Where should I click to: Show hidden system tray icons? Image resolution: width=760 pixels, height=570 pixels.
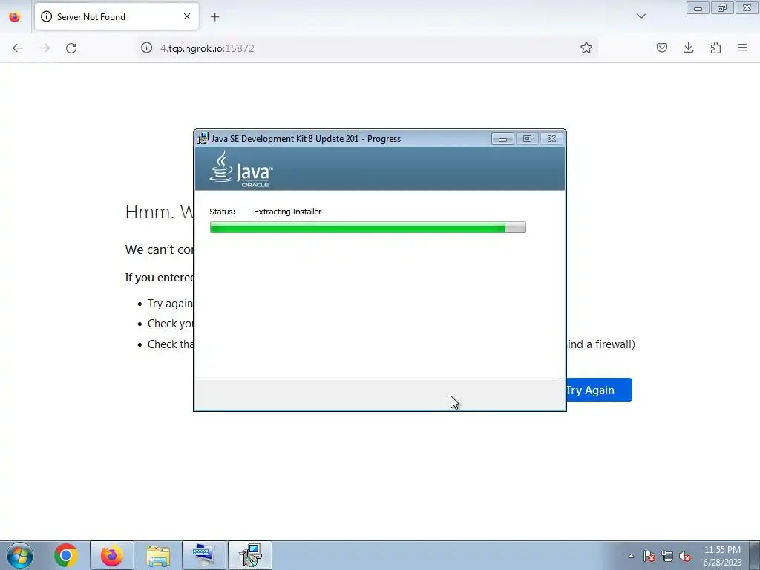point(631,556)
